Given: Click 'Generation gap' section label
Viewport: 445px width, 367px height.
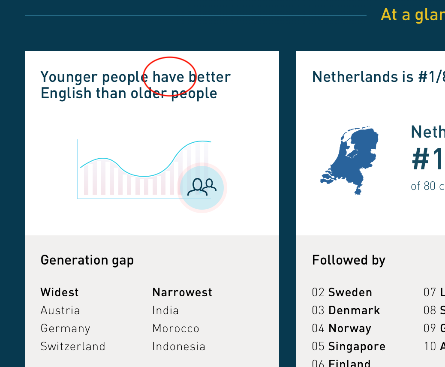Looking at the screenshot, I should [87, 260].
